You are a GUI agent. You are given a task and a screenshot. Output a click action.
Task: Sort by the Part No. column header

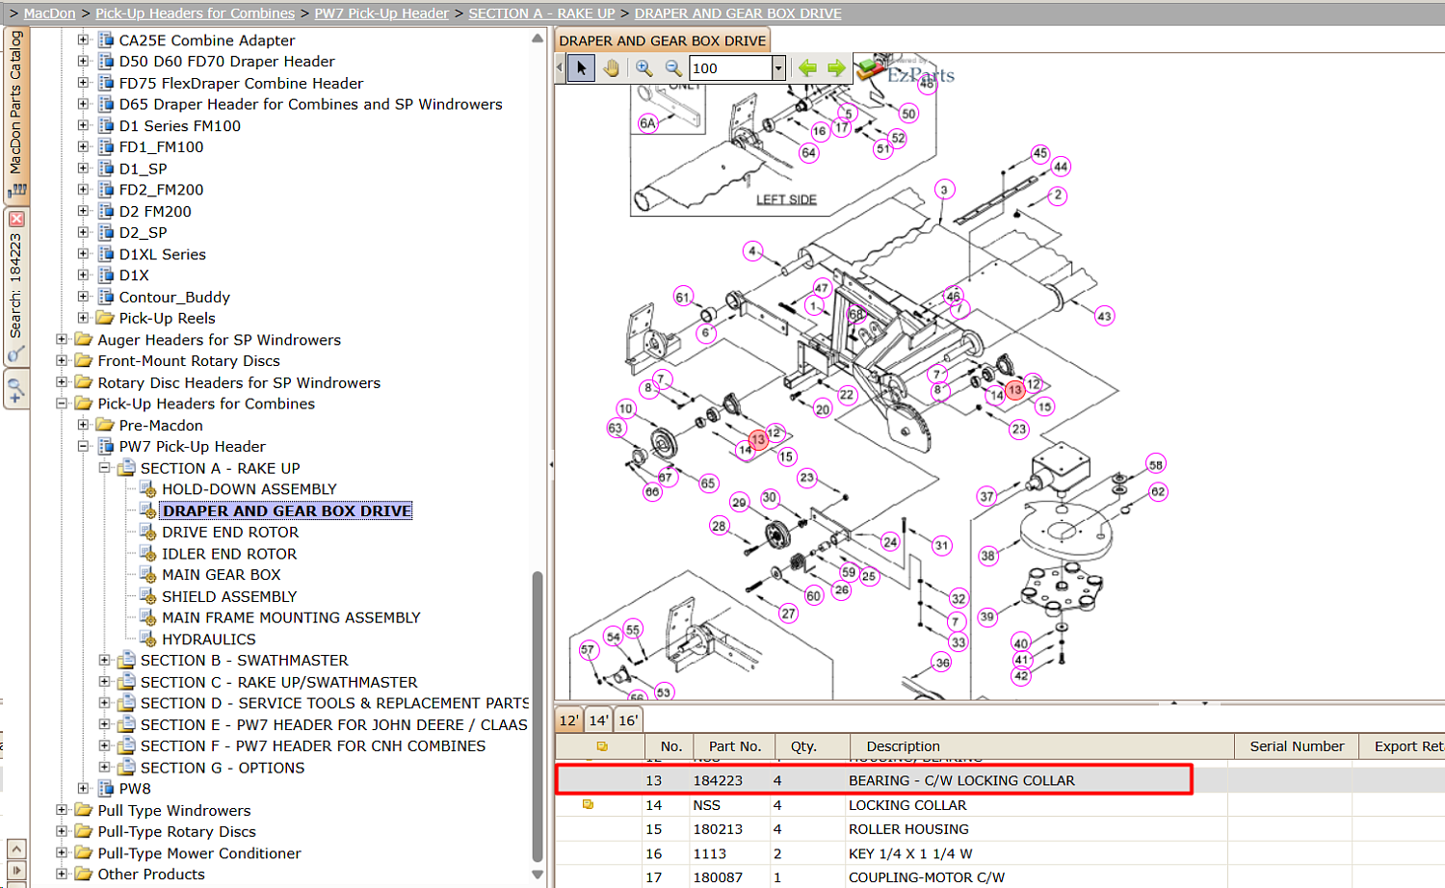735,746
